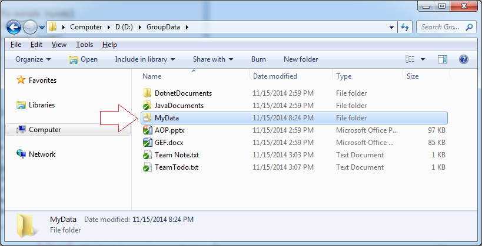The width and height of the screenshot is (482, 246).
Task: Select the GEF.docx file icon
Action: click(x=148, y=143)
